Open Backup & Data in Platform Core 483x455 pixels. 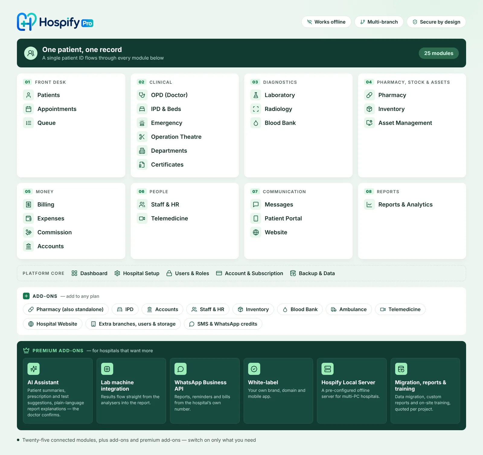click(312, 273)
